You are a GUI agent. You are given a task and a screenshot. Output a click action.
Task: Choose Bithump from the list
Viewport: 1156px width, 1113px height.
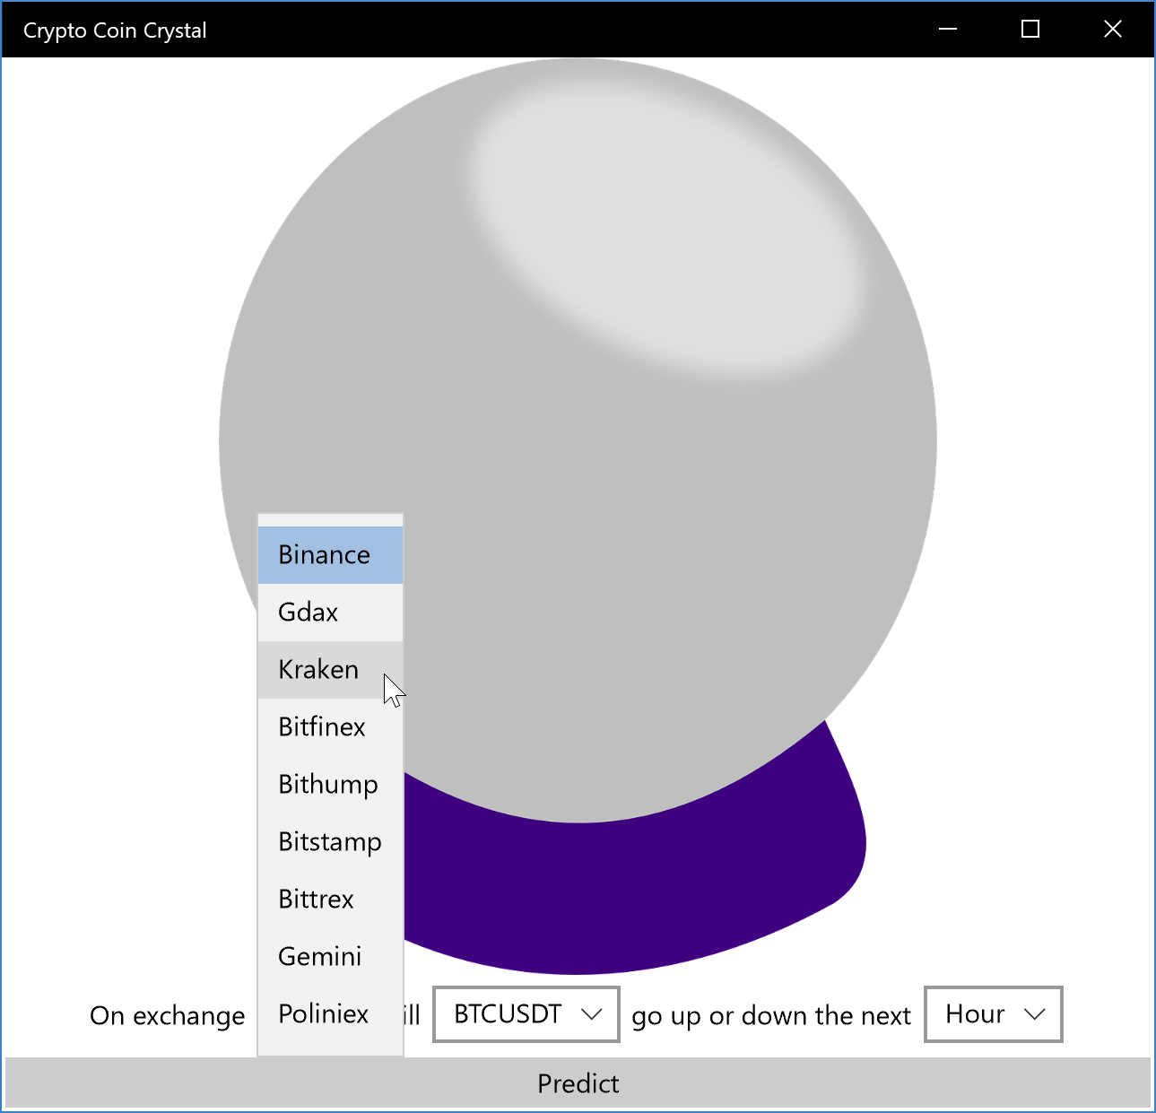click(330, 785)
